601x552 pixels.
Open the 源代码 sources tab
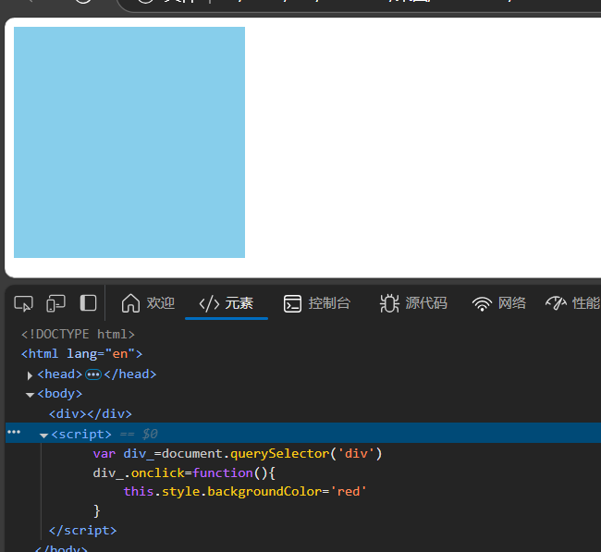click(x=413, y=303)
